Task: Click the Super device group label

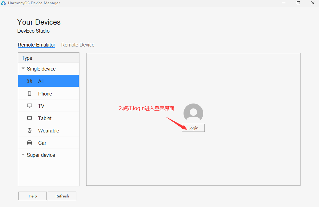Action: tap(41, 155)
